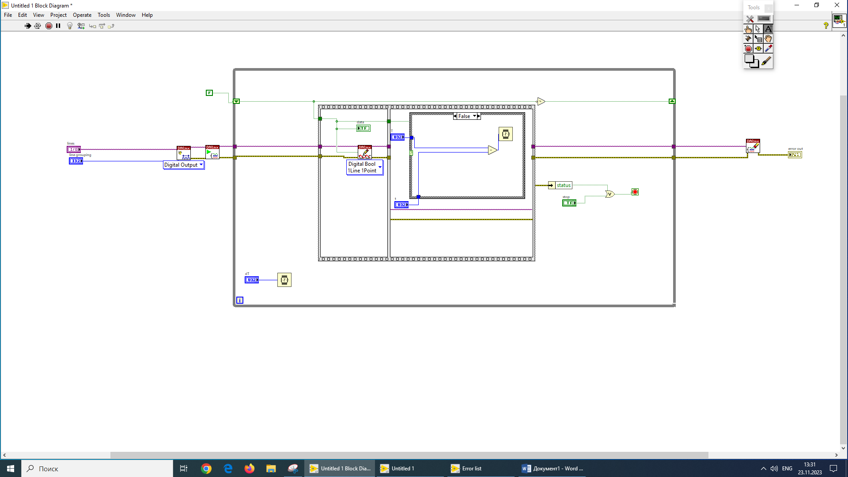Open Context Help via the yellow question mark
This screenshot has height=477, width=848.
point(826,26)
